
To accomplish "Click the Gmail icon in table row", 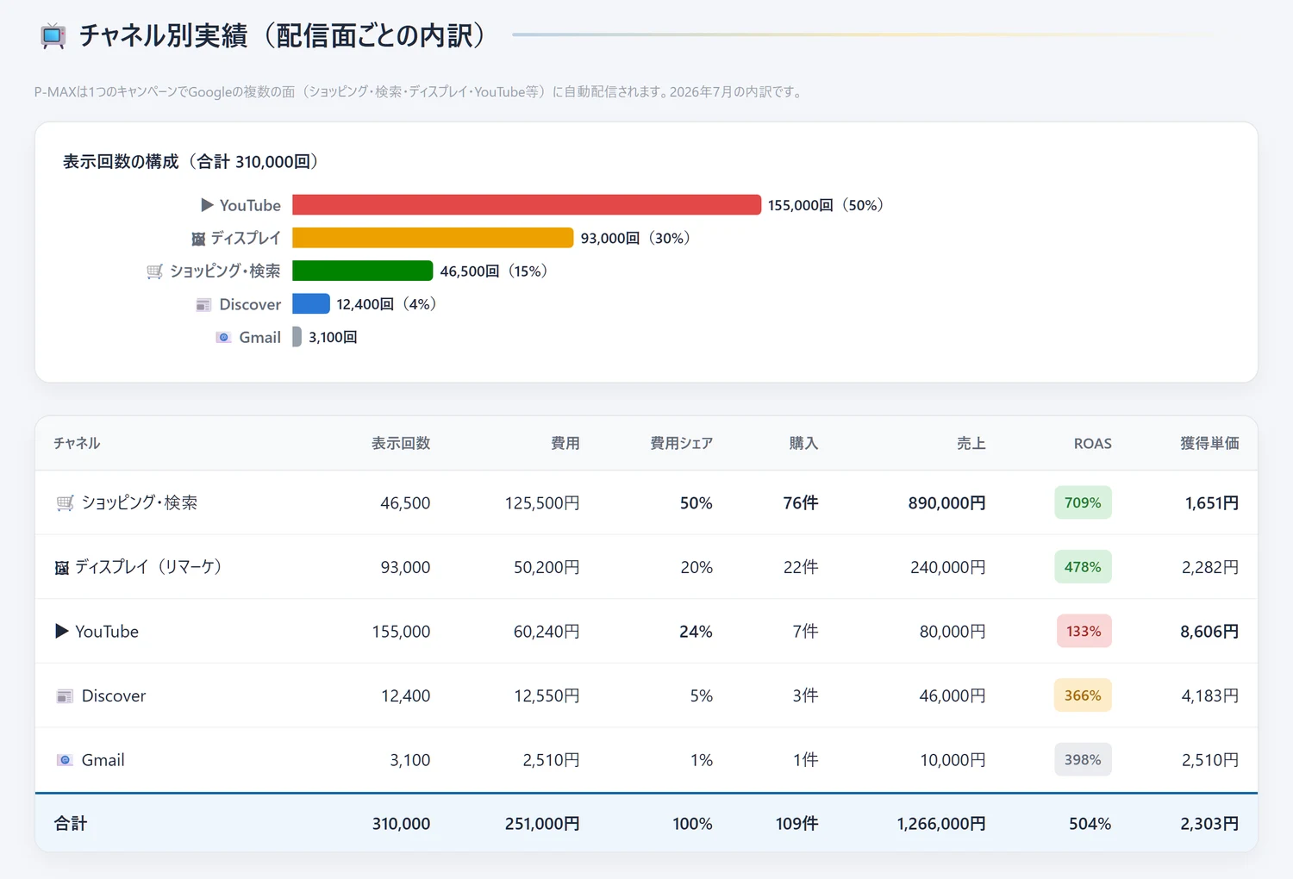I will tap(65, 760).
